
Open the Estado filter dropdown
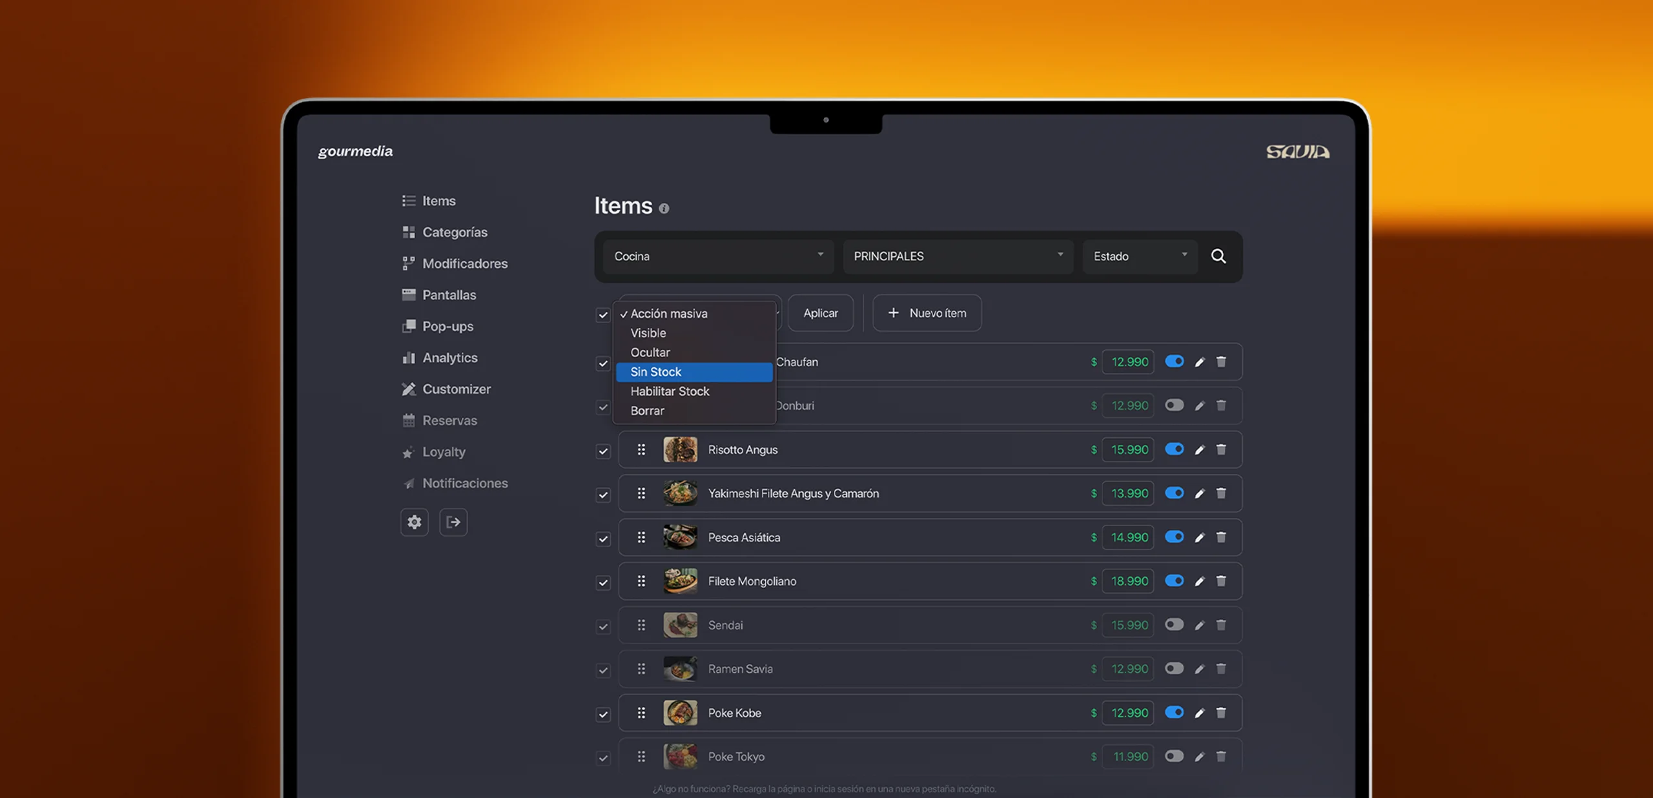[1140, 256]
